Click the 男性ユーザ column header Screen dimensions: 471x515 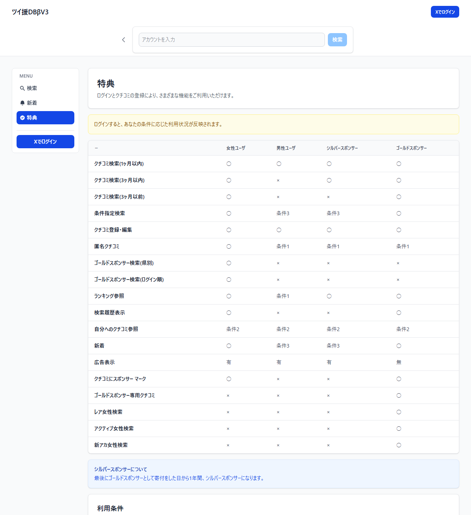click(x=286, y=148)
